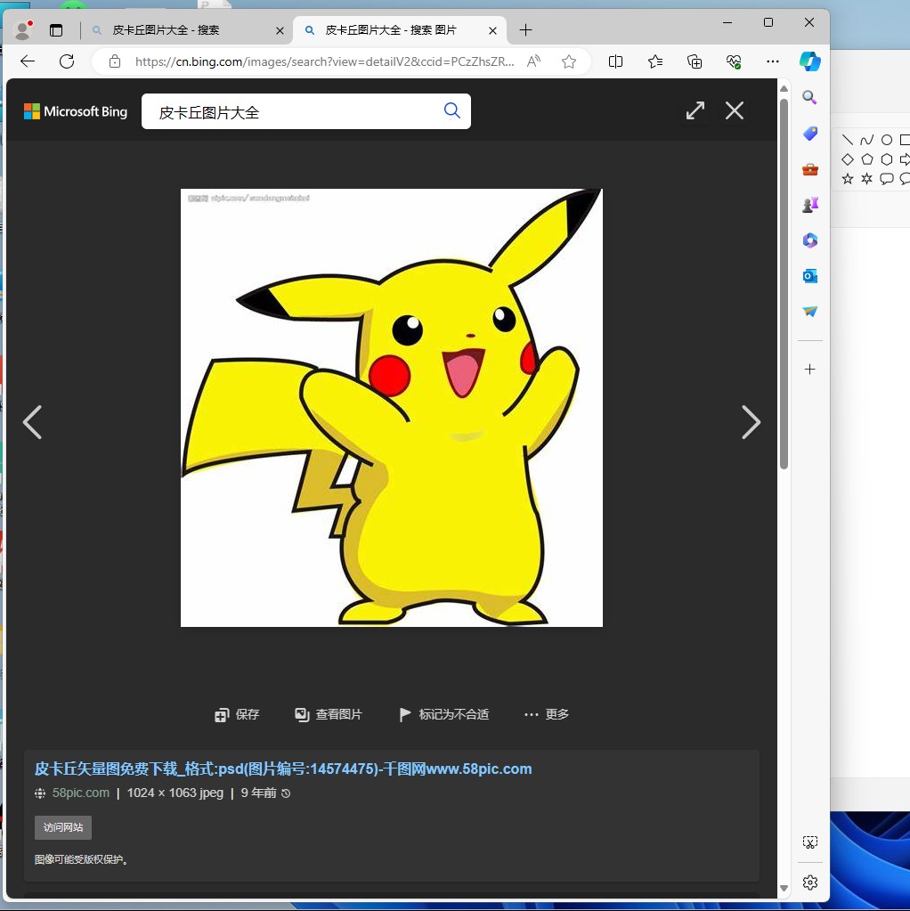This screenshot has height=911, width=910.
Task: Open Collections panel
Action: click(695, 61)
